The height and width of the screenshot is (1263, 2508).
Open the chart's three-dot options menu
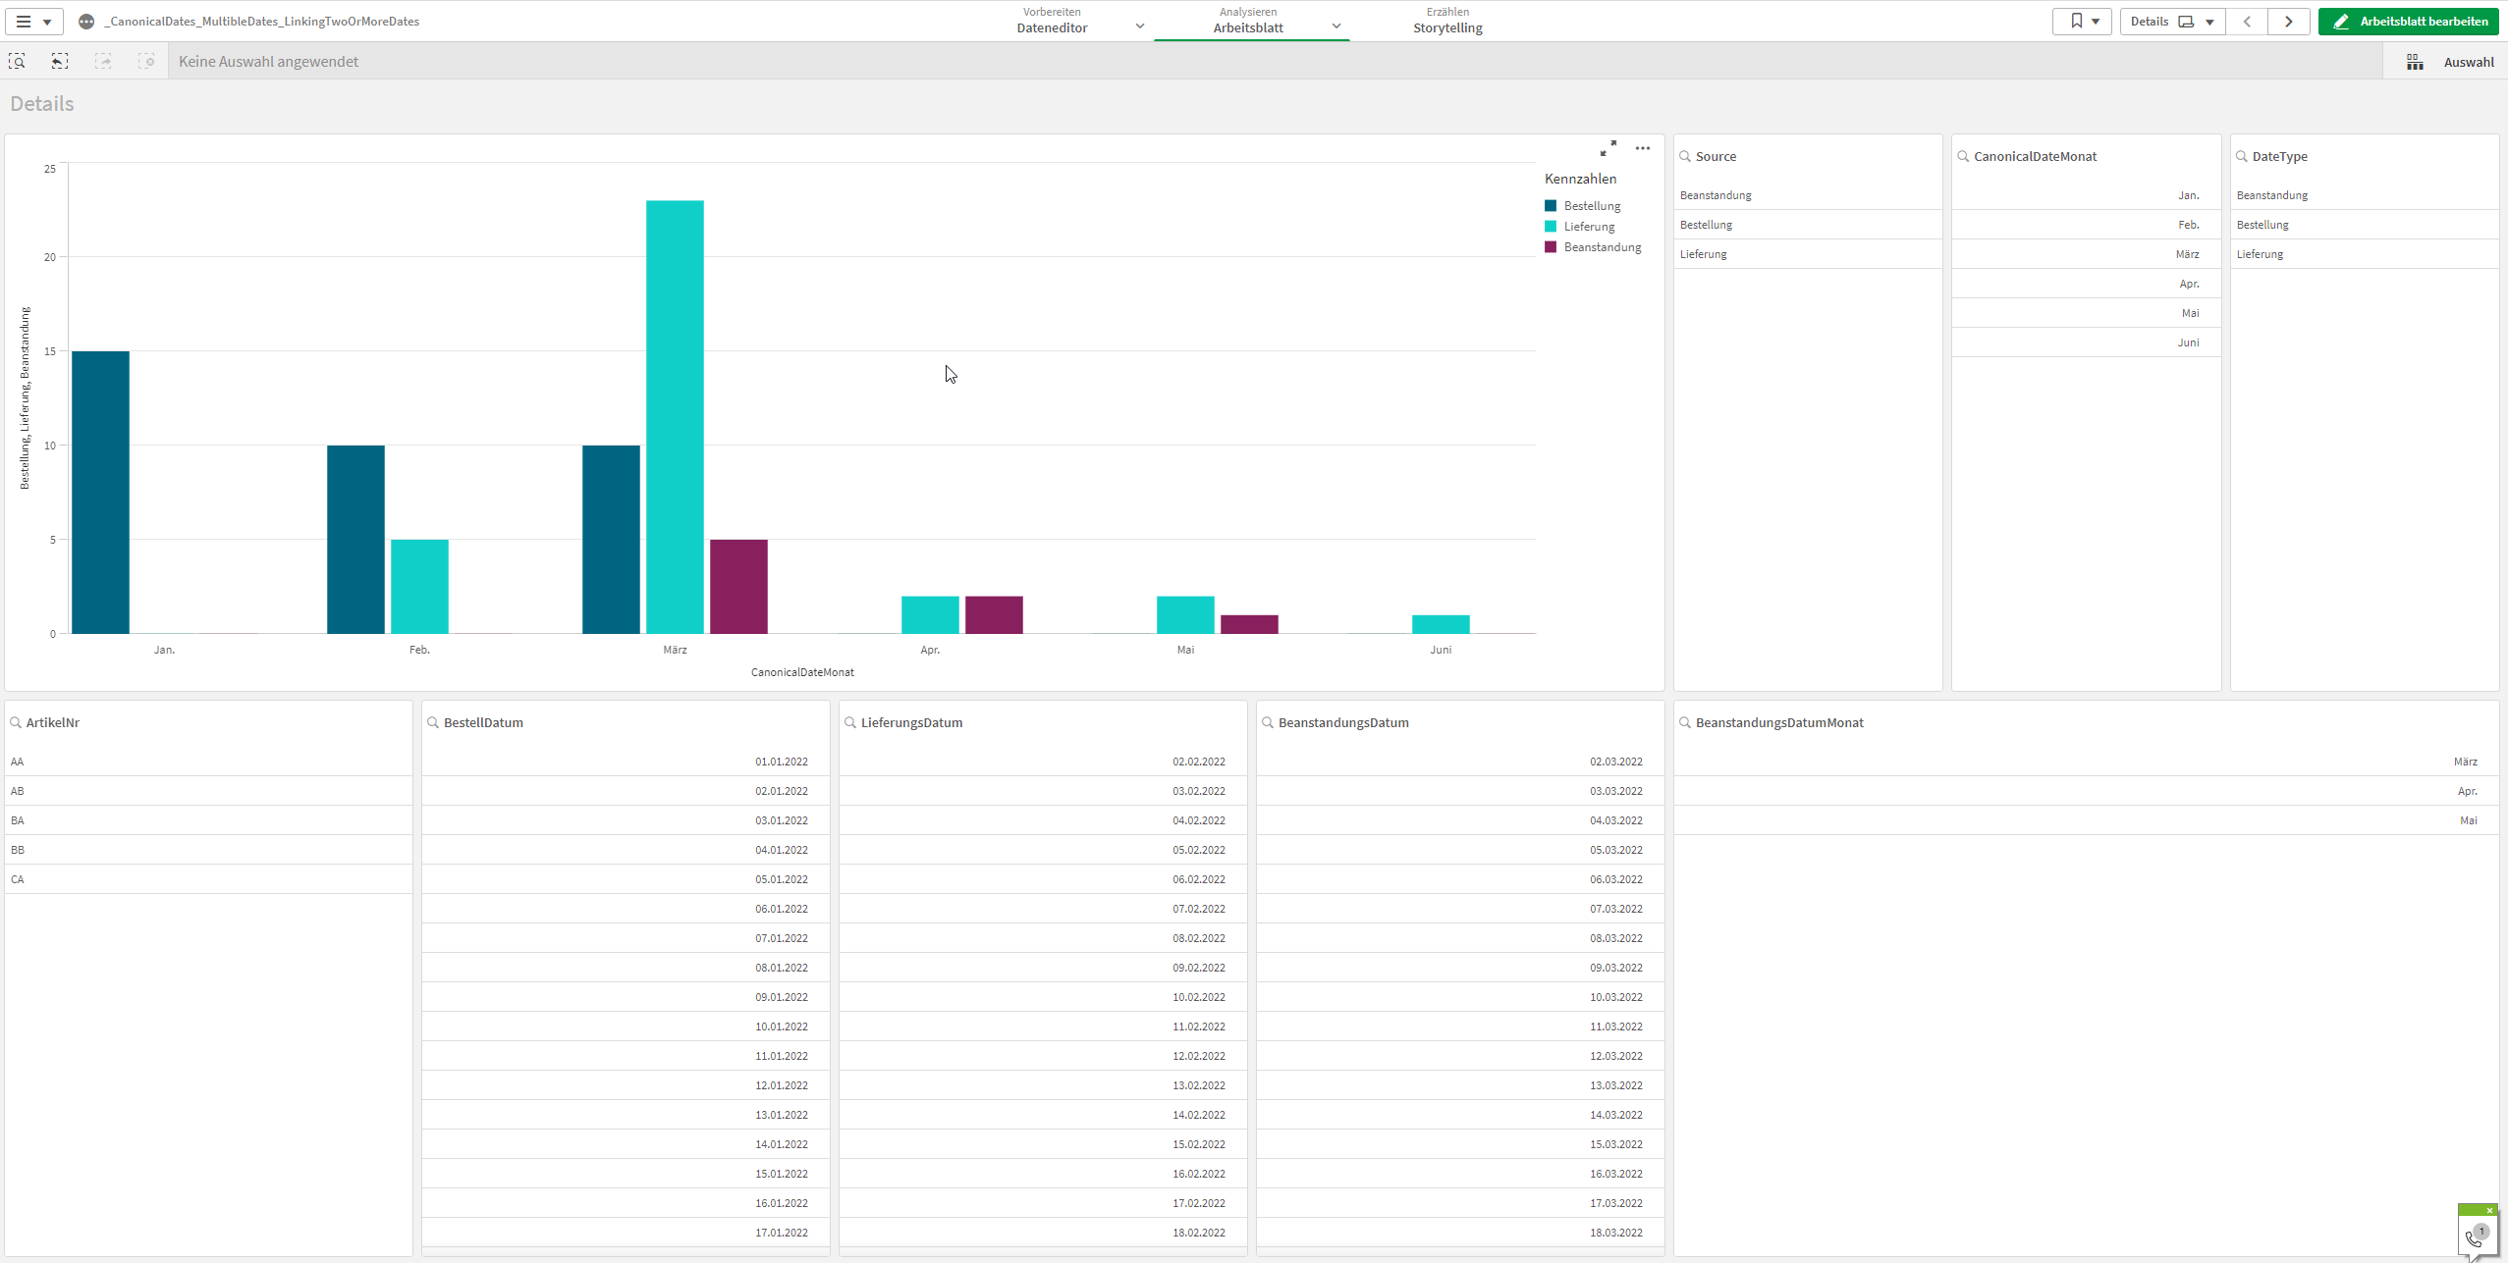point(1643,148)
